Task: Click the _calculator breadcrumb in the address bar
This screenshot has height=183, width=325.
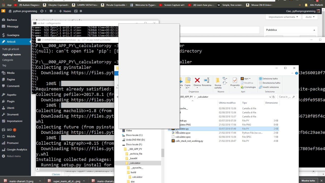Action: point(203,97)
